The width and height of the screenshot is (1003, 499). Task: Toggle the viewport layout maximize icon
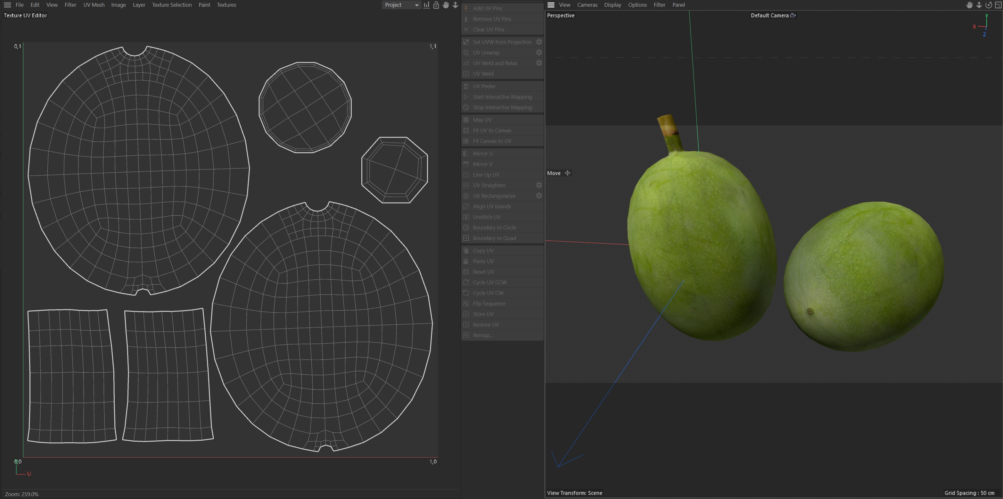click(998, 5)
